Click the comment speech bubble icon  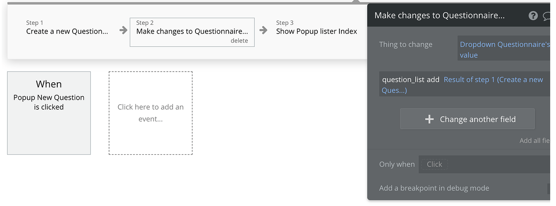click(x=547, y=16)
